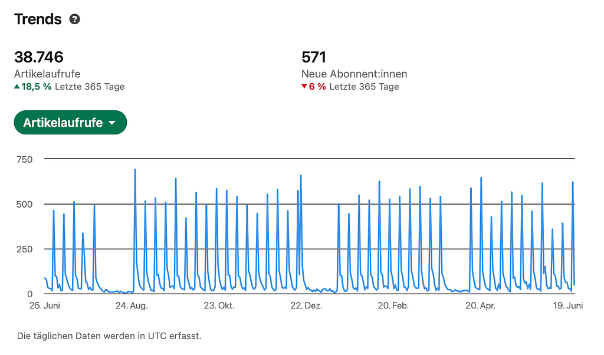Click the red down triangle next to 6 %

coord(304,87)
